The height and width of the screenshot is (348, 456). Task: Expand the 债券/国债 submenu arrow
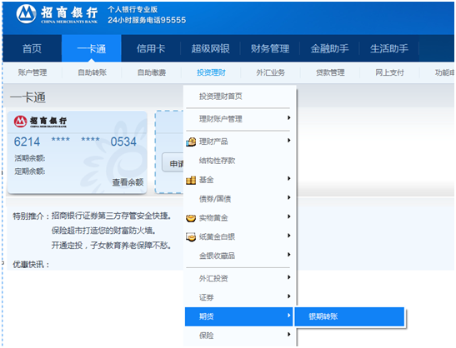click(288, 198)
